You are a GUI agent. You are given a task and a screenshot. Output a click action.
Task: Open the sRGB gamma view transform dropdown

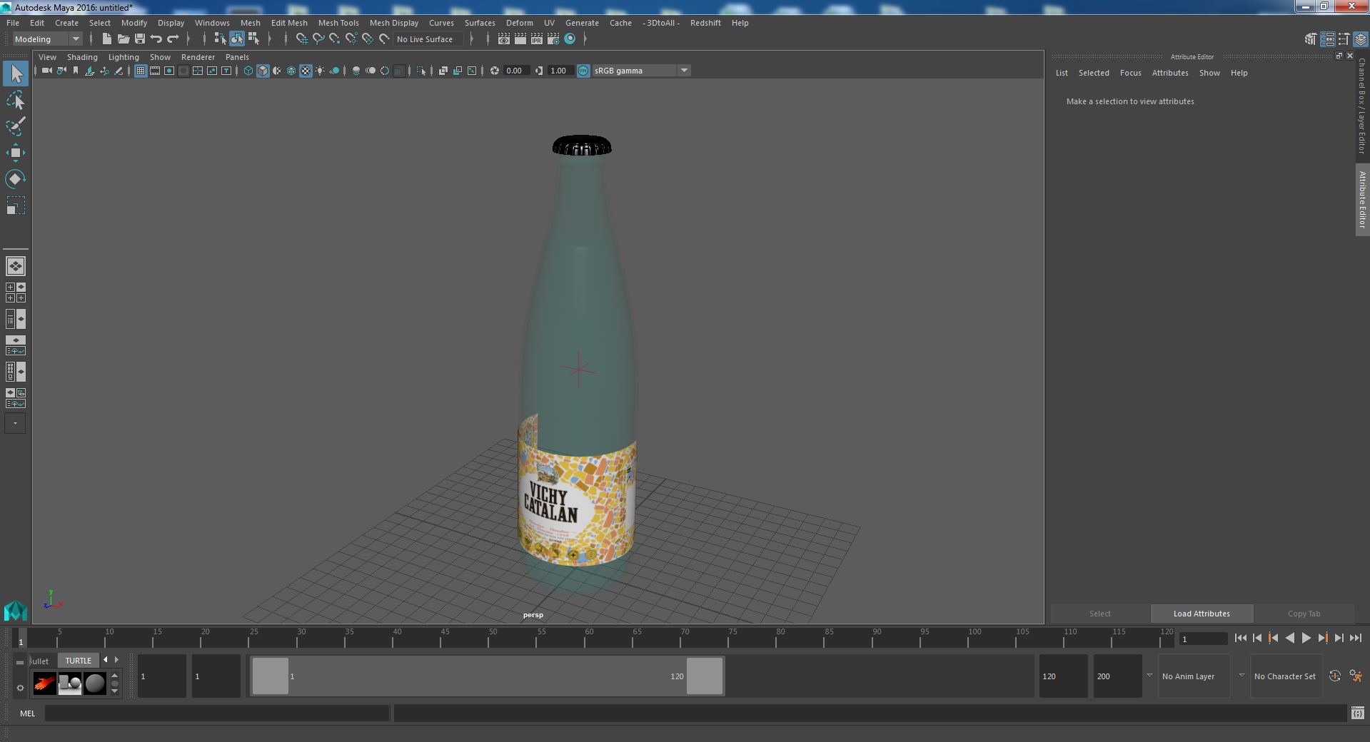pos(640,71)
